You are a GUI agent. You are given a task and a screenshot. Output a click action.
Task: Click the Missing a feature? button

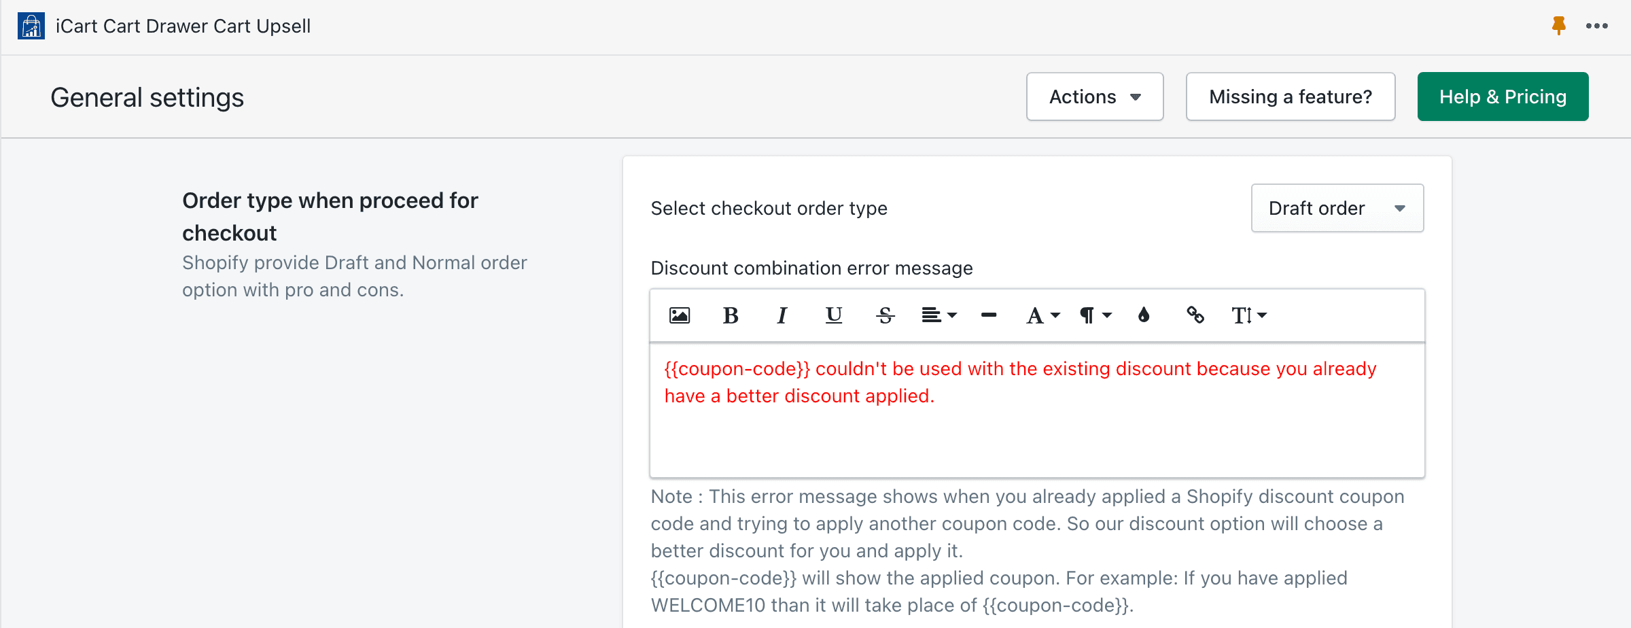[x=1291, y=97]
